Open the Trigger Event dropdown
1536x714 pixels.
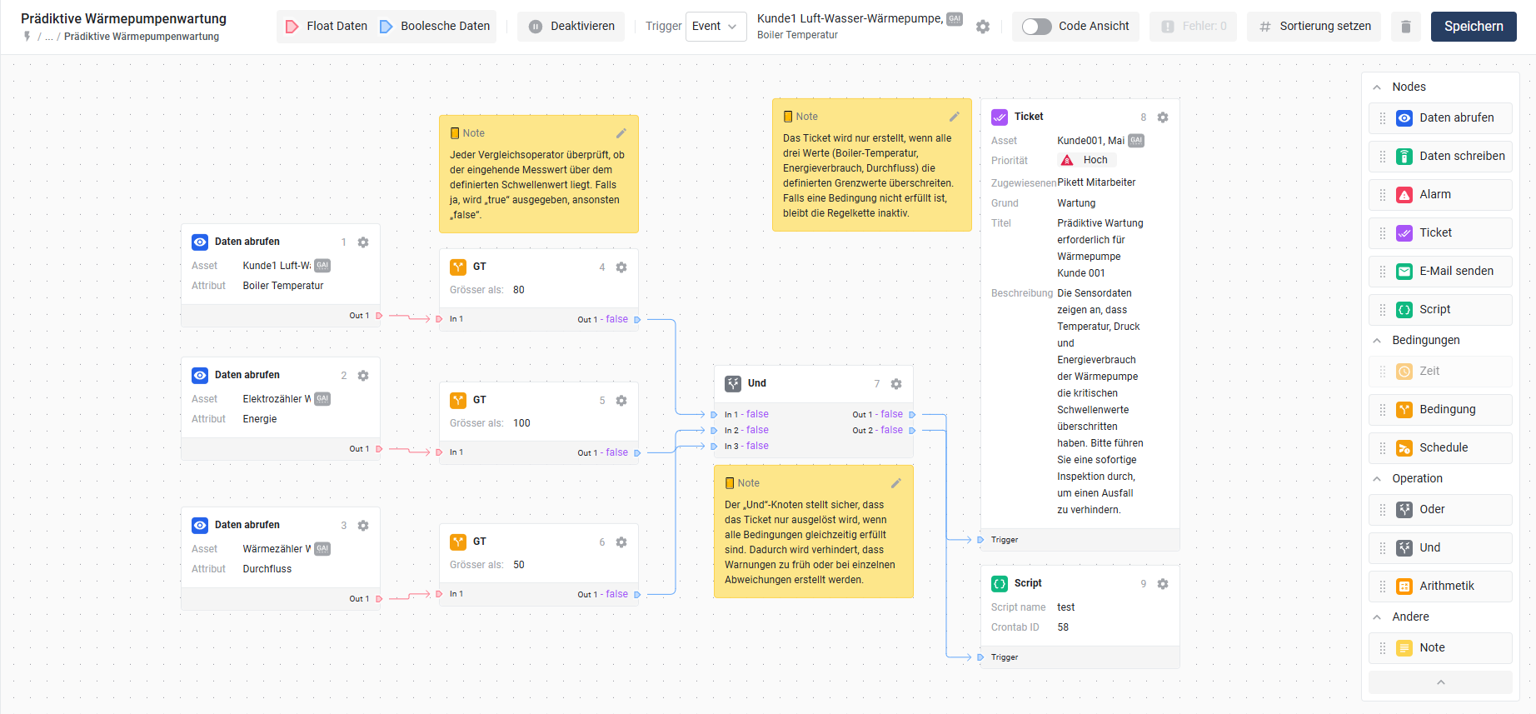point(715,27)
